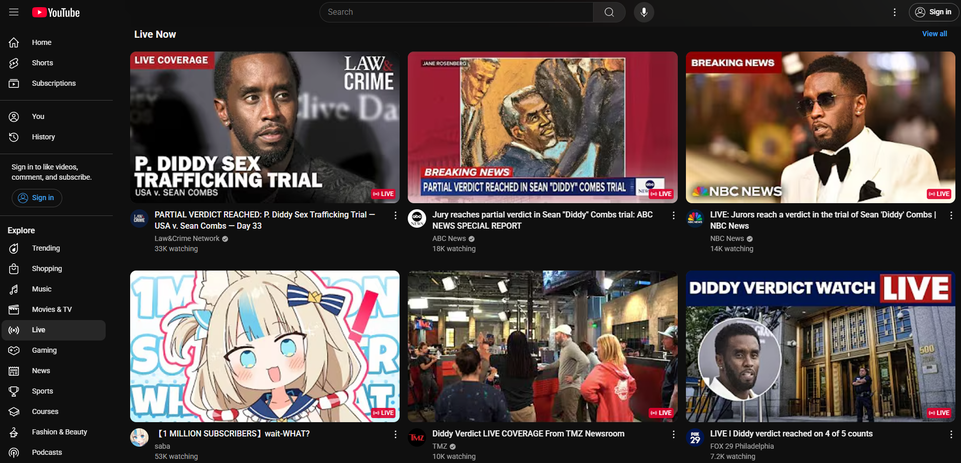Open the Podcasts category

(54, 452)
